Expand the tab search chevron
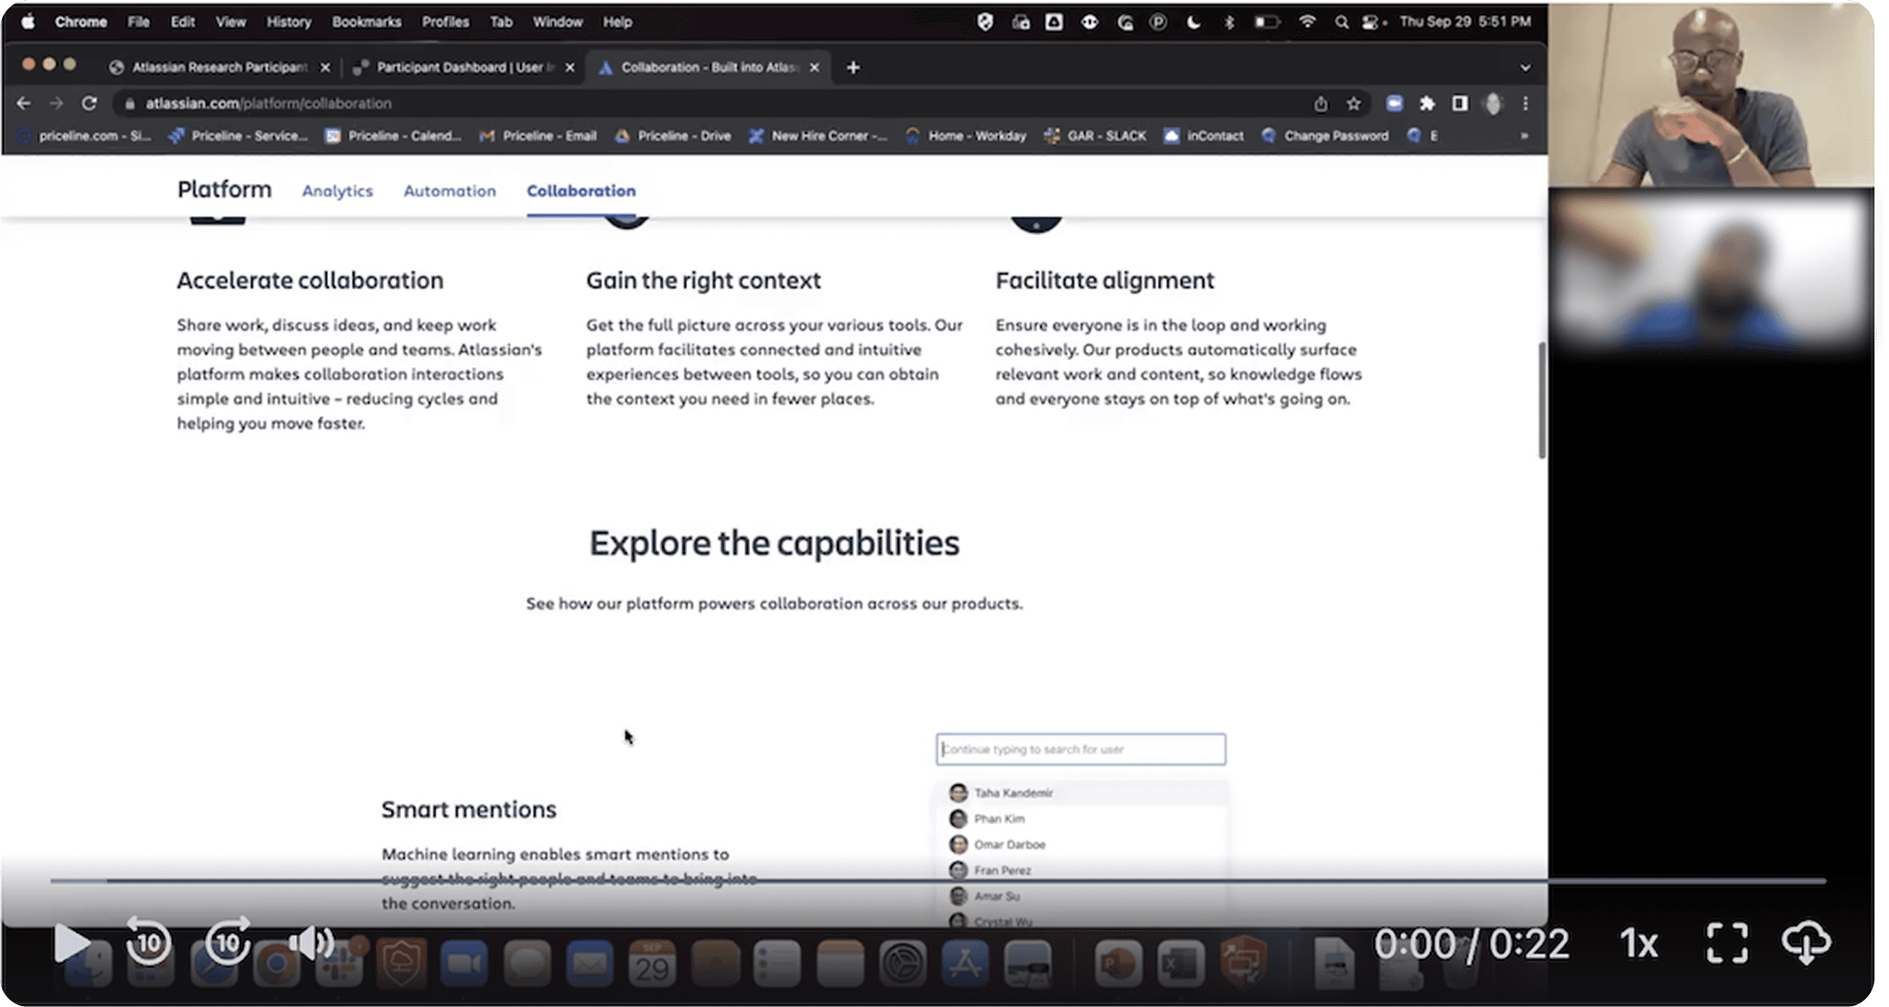The width and height of the screenshot is (1889, 1007). click(1526, 67)
